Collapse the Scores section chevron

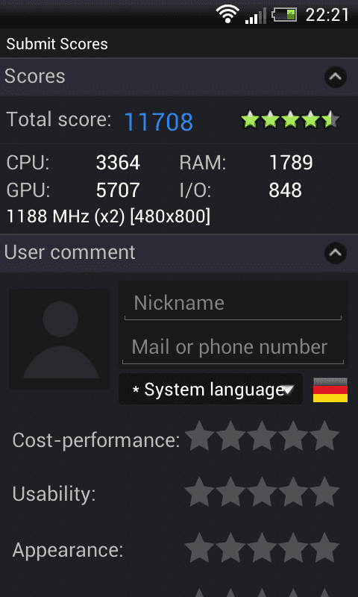pos(336,77)
